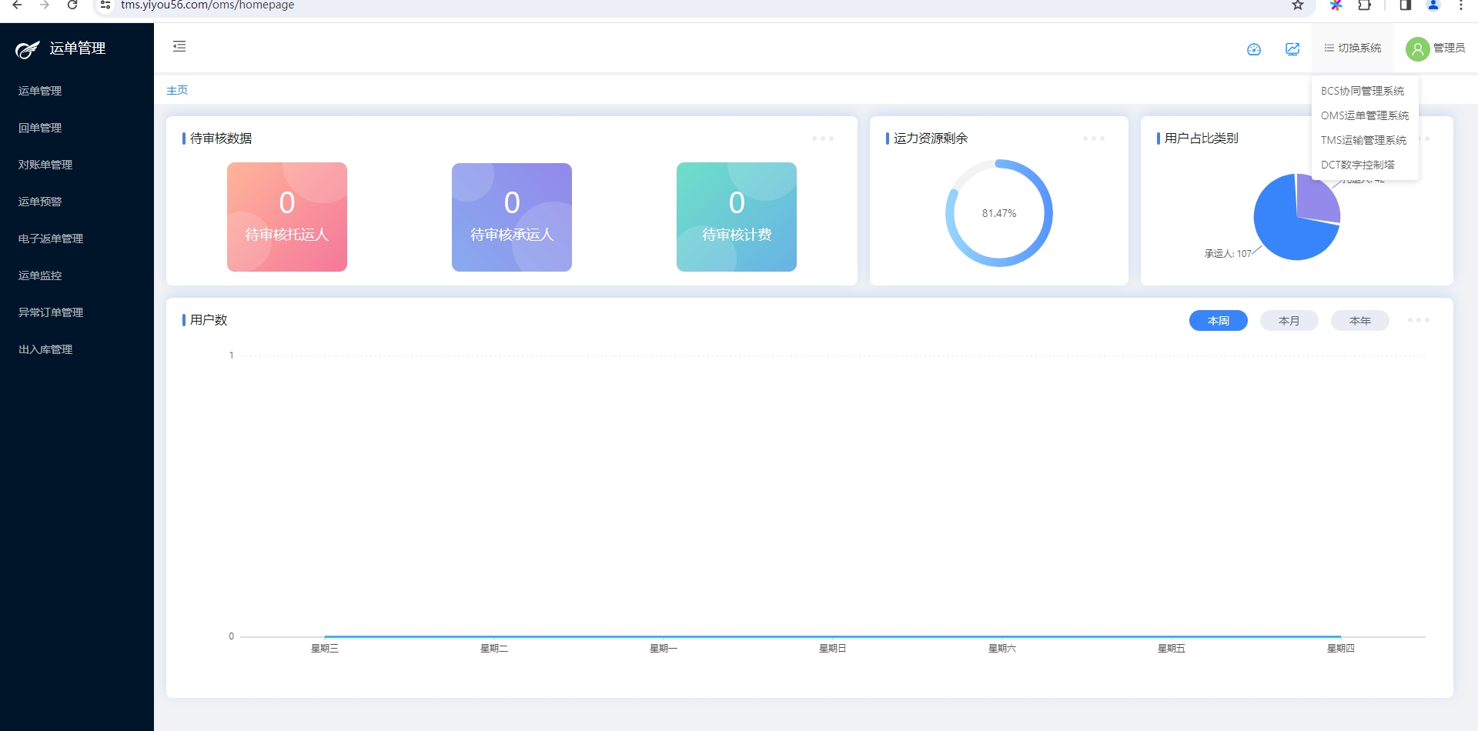The height and width of the screenshot is (731, 1478).
Task: Open the 待审核托运人 card
Action: point(287,217)
